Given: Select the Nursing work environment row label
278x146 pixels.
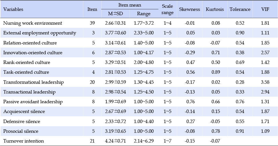Looking at the screenshot, I should coord(33,23).
